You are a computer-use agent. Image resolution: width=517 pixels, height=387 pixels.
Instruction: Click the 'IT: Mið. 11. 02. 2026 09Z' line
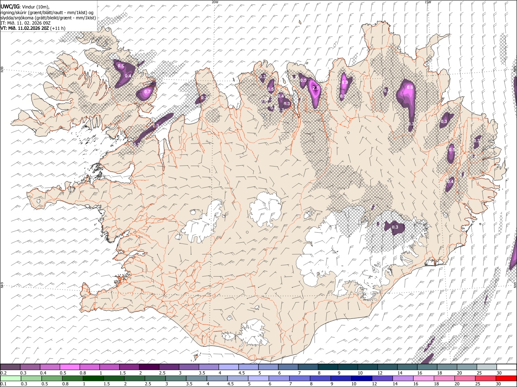pos(25,23)
